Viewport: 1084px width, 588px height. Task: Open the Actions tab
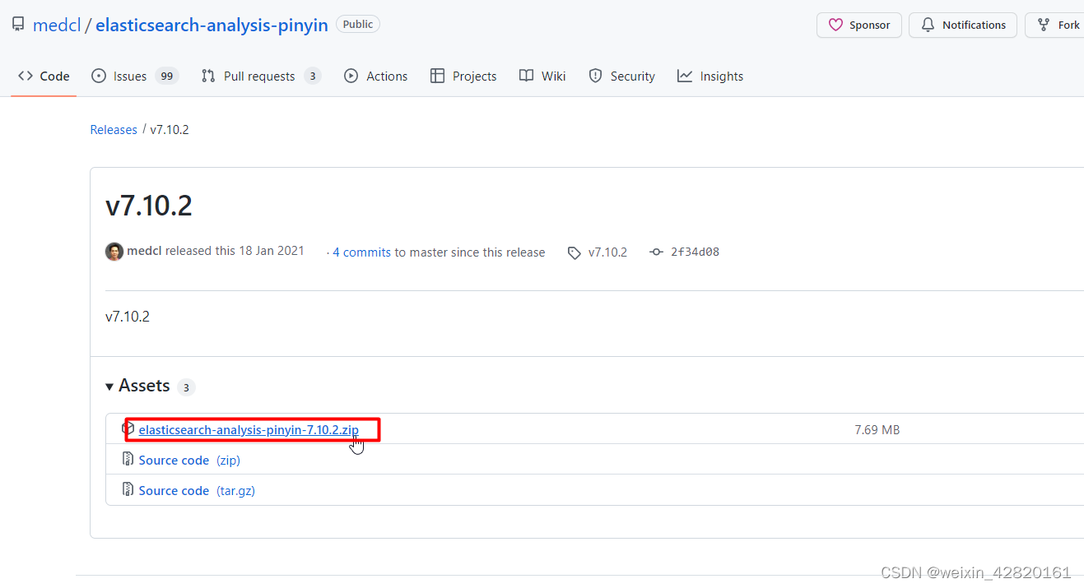coord(375,76)
